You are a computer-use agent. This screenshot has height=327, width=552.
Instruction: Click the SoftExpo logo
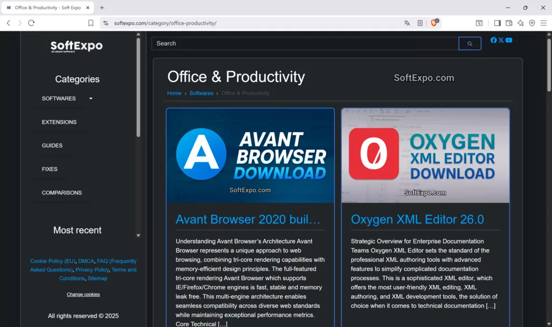pos(76,46)
